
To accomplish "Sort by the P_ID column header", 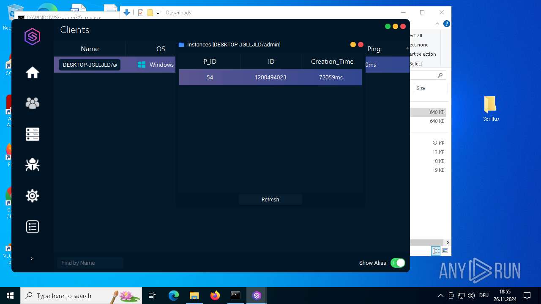I will click(x=210, y=62).
